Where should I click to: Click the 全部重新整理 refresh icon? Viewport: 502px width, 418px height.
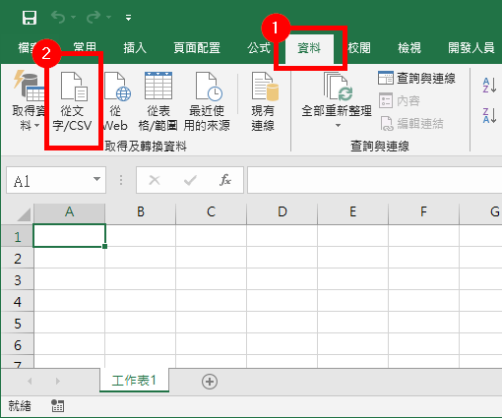point(338,87)
